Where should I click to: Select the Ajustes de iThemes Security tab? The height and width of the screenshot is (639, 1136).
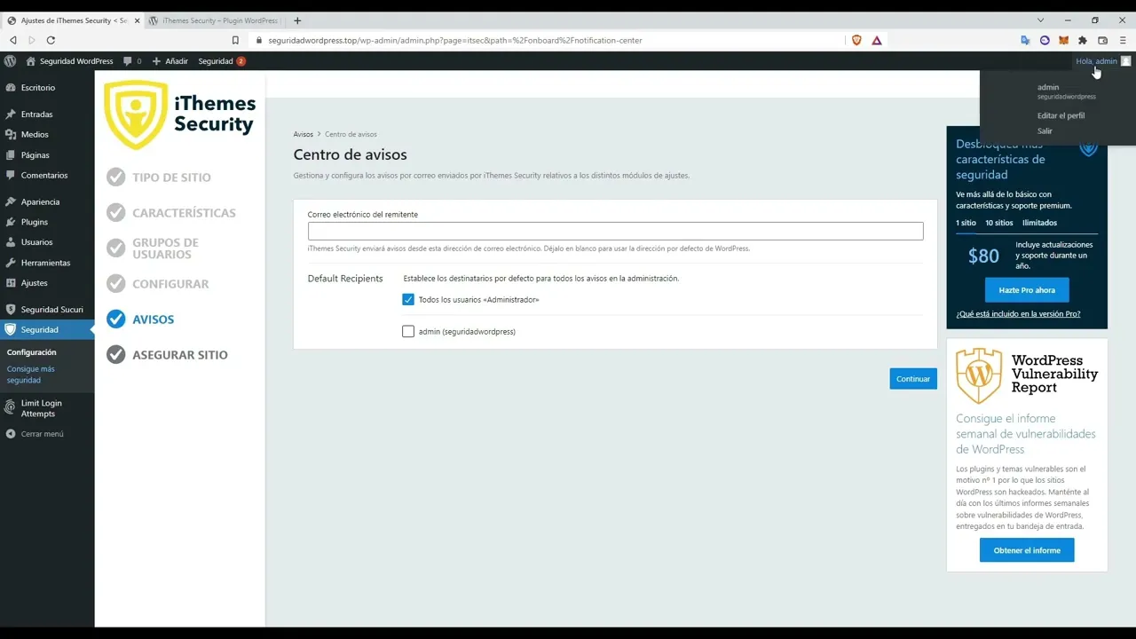tap(72, 20)
